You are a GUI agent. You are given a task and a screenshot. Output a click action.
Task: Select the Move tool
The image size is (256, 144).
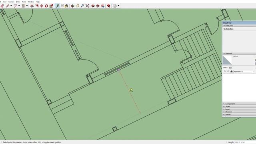point(42,6)
